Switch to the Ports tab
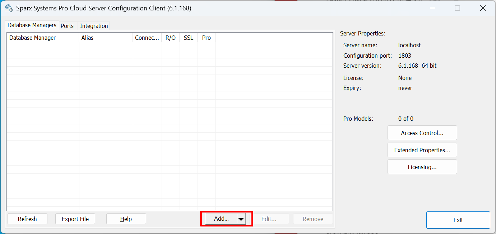 pyautogui.click(x=67, y=26)
